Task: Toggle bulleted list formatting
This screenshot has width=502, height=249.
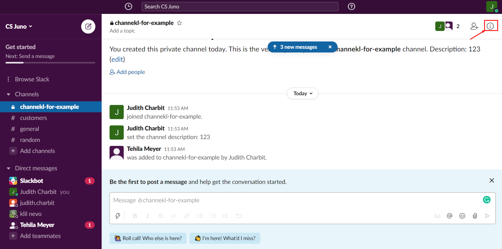Action: tap(213, 216)
